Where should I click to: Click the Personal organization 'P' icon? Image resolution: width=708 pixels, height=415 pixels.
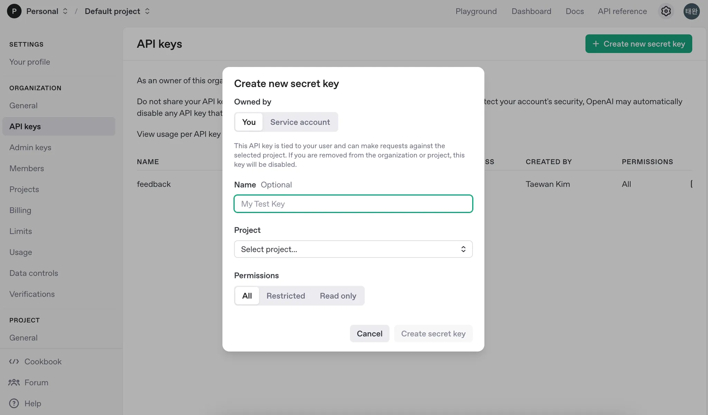click(14, 11)
